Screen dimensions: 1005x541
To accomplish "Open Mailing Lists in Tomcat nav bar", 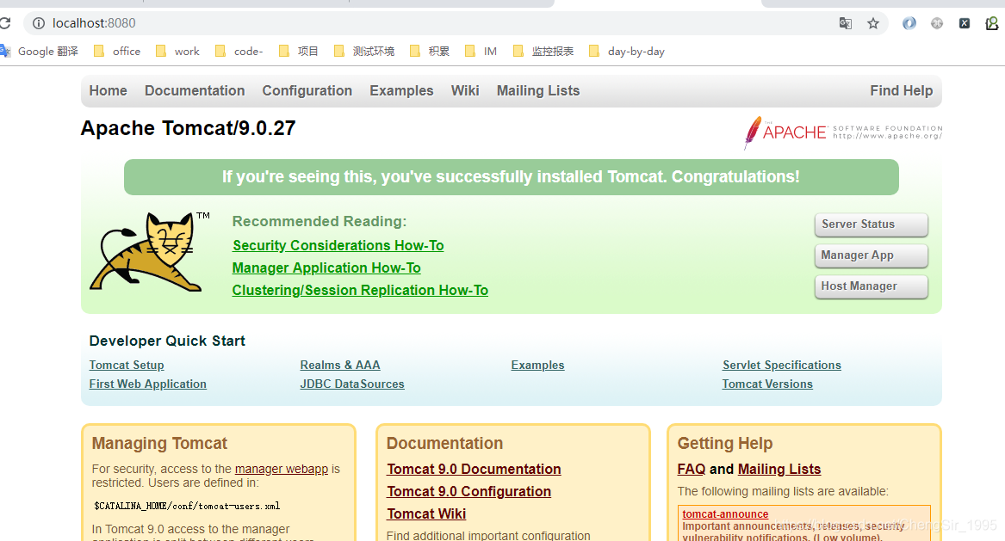I will point(537,91).
